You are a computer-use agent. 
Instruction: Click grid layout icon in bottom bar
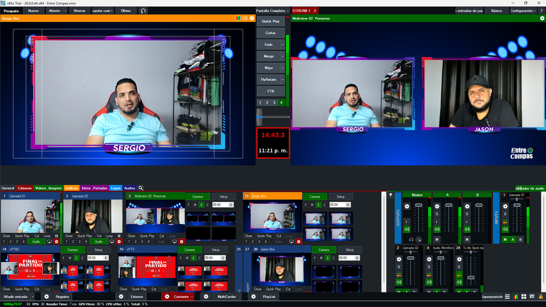[524, 296]
